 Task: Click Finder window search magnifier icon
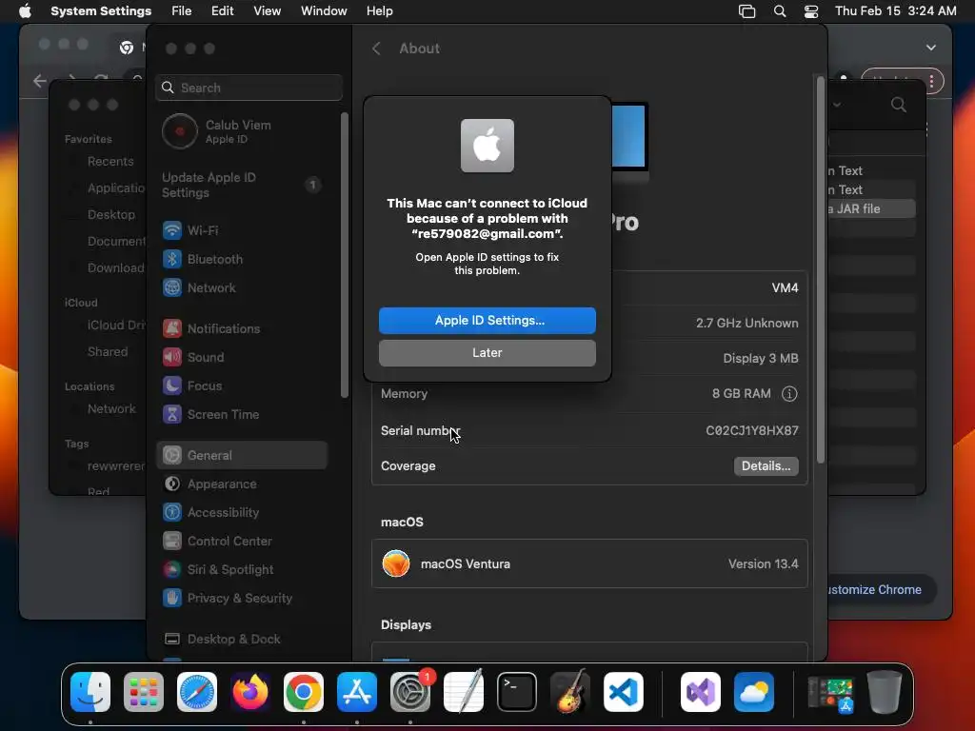click(x=899, y=105)
